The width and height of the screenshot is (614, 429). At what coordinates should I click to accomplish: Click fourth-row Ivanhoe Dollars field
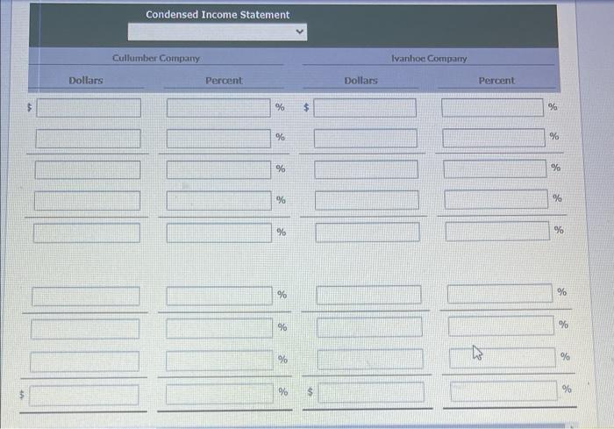tap(367, 200)
